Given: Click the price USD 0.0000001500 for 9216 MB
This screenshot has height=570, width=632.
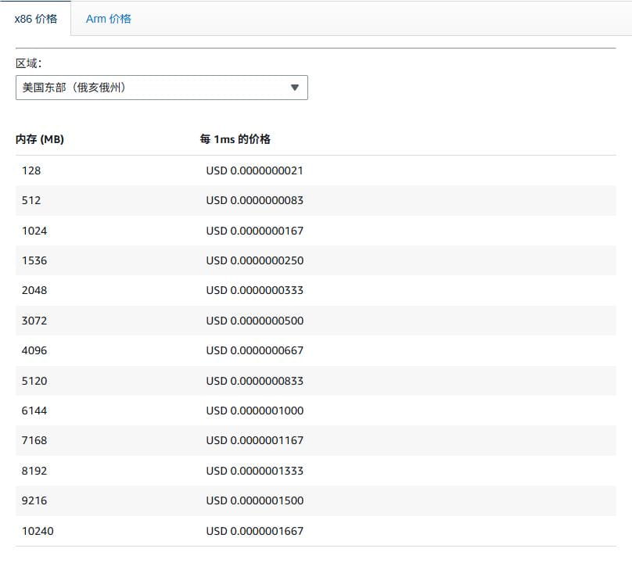Looking at the screenshot, I should coord(256,500).
